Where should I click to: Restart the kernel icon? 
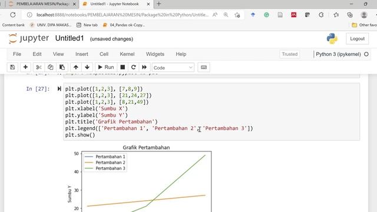(x=134, y=67)
